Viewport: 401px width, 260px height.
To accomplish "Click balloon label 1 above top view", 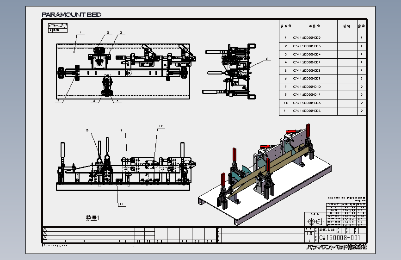I will pos(80,32).
